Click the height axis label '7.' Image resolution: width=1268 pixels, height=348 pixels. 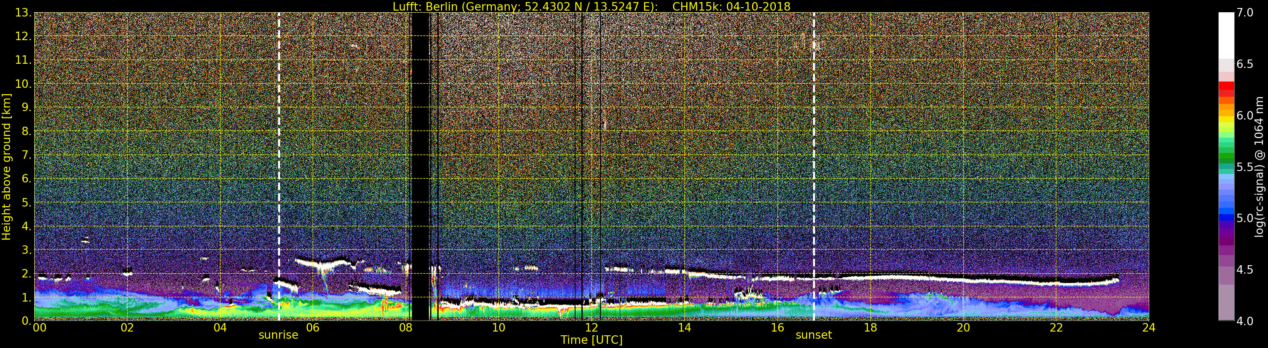click(x=26, y=155)
